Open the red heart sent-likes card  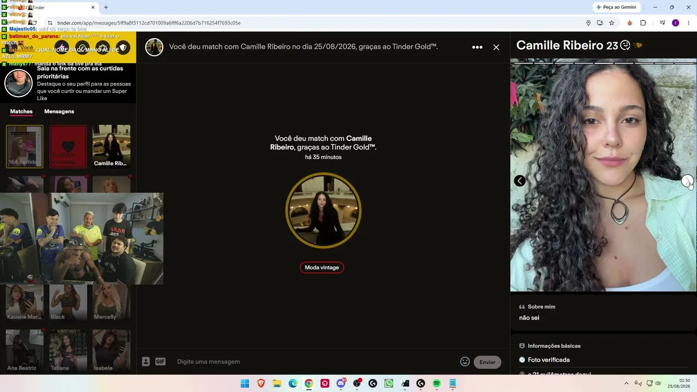tap(68, 146)
